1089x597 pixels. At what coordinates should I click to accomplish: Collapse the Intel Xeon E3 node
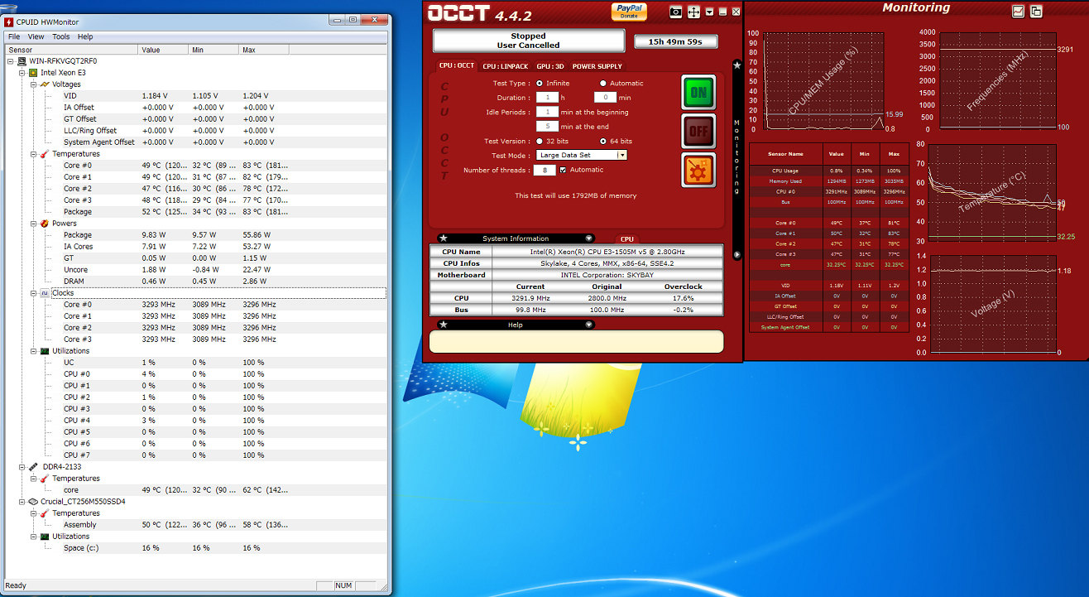pos(22,73)
